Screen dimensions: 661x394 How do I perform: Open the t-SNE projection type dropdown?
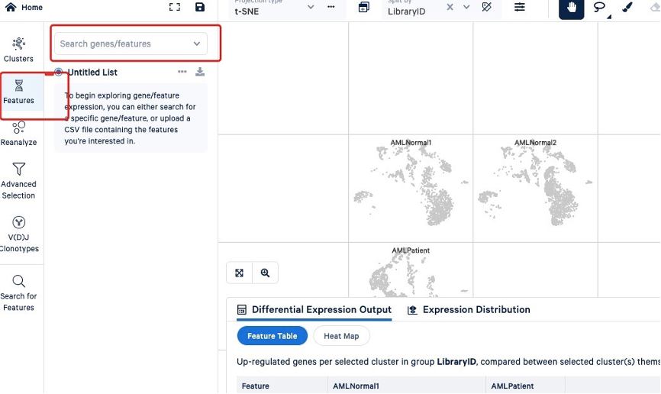(311, 7)
